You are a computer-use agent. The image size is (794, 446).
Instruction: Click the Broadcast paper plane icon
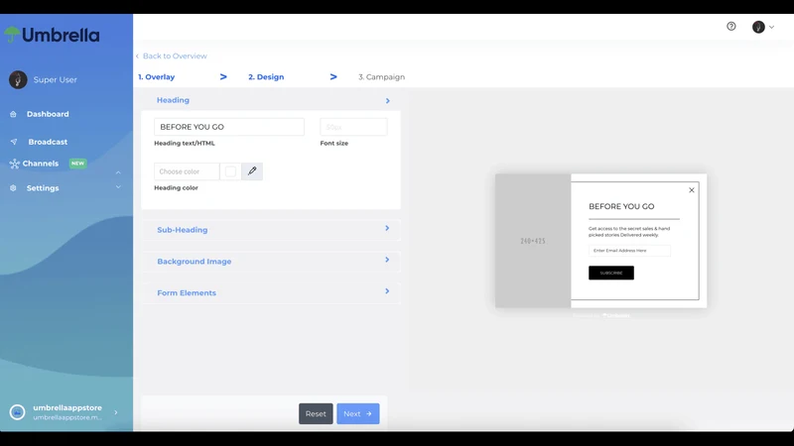coord(14,142)
